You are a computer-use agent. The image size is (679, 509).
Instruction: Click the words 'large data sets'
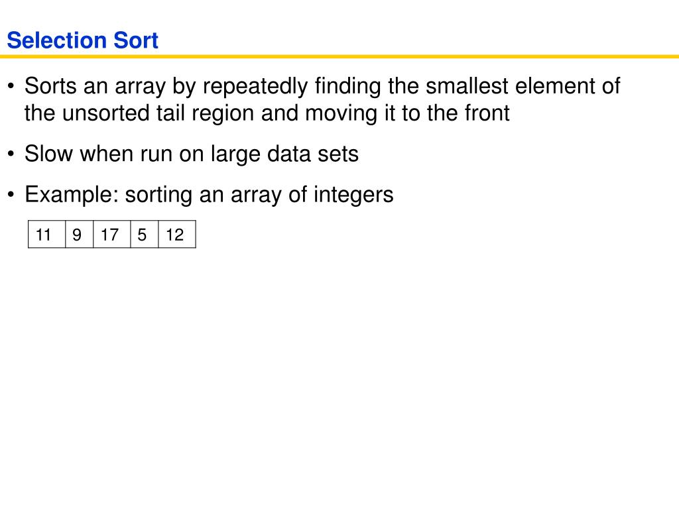click(284, 154)
